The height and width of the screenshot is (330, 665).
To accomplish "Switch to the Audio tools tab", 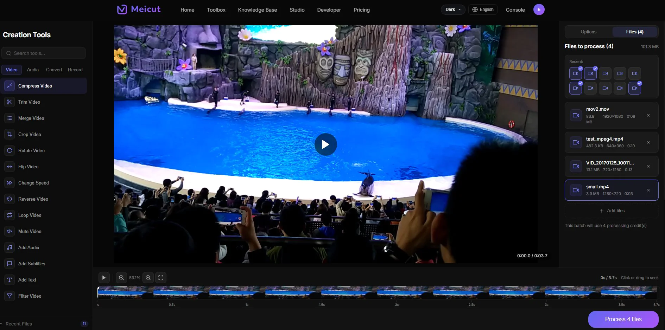I will (33, 70).
